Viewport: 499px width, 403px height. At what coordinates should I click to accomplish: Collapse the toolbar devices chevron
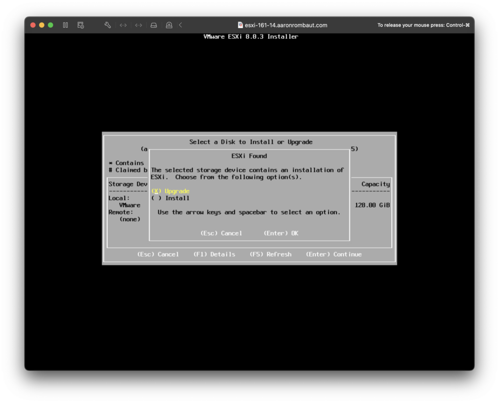(x=180, y=25)
